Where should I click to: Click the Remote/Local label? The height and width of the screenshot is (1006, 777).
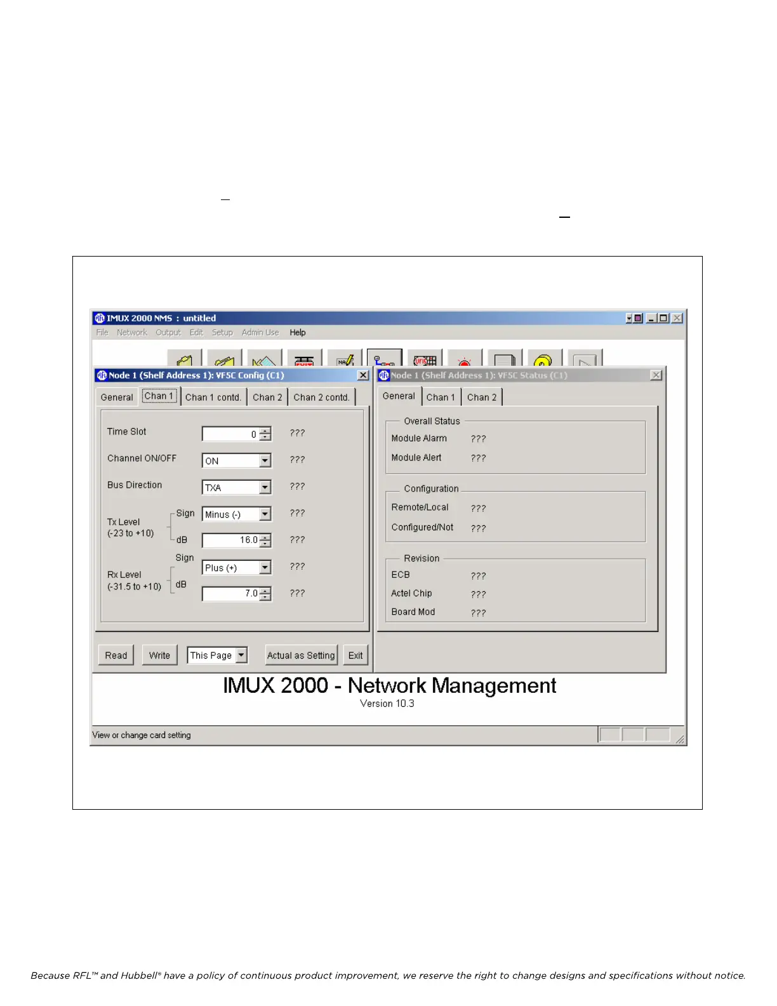tap(420, 507)
